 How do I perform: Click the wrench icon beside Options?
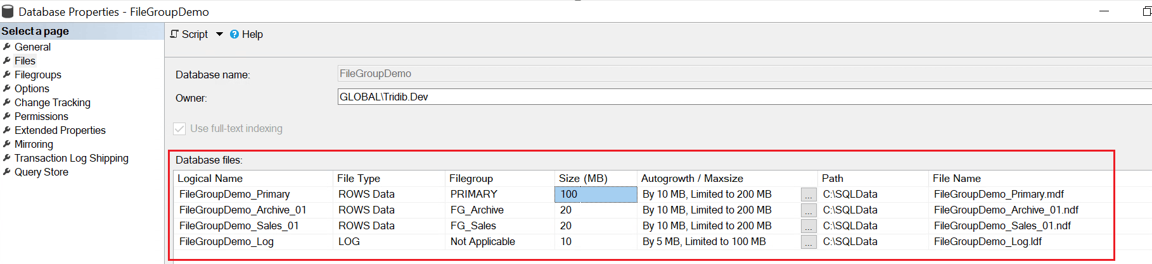point(7,88)
